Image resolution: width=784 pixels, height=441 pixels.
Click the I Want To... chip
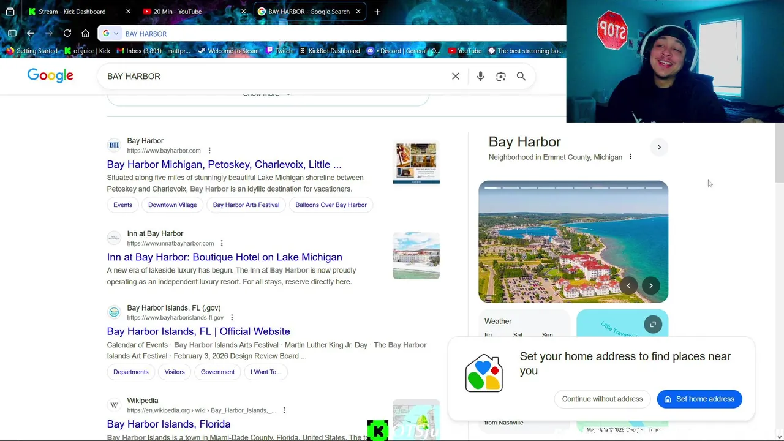(266, 372)
